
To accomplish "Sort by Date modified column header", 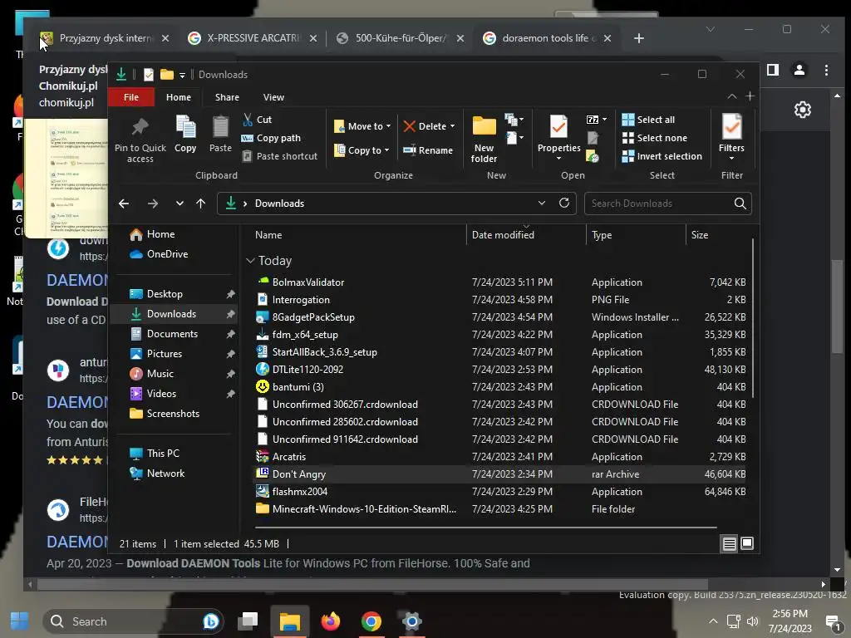I will pos(526,235).
